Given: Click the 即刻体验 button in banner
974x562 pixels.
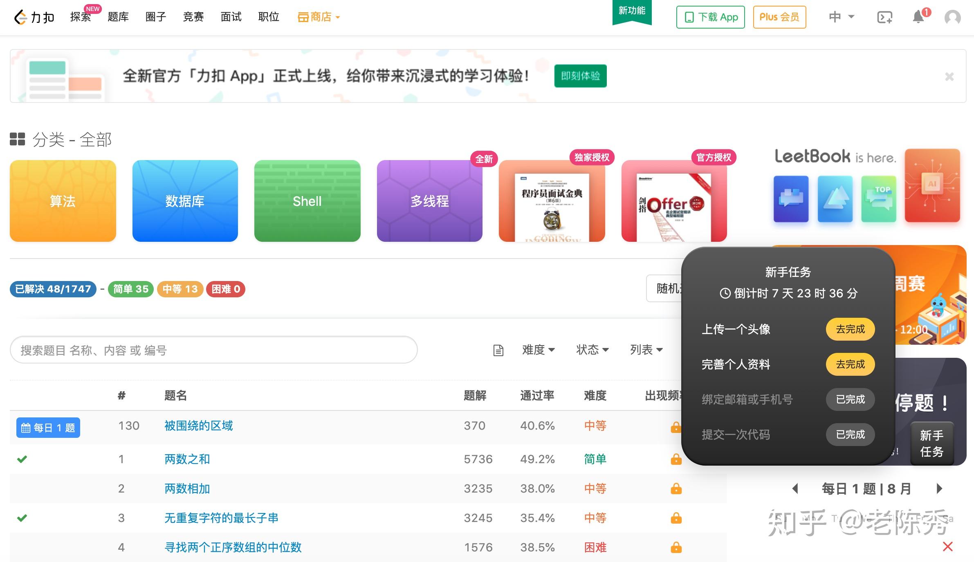Looking at the screenshot, I should [580, 76].
